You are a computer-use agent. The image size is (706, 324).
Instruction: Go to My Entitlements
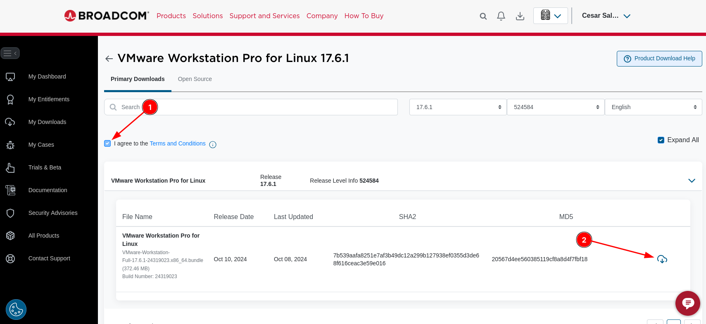pos(49,99)
